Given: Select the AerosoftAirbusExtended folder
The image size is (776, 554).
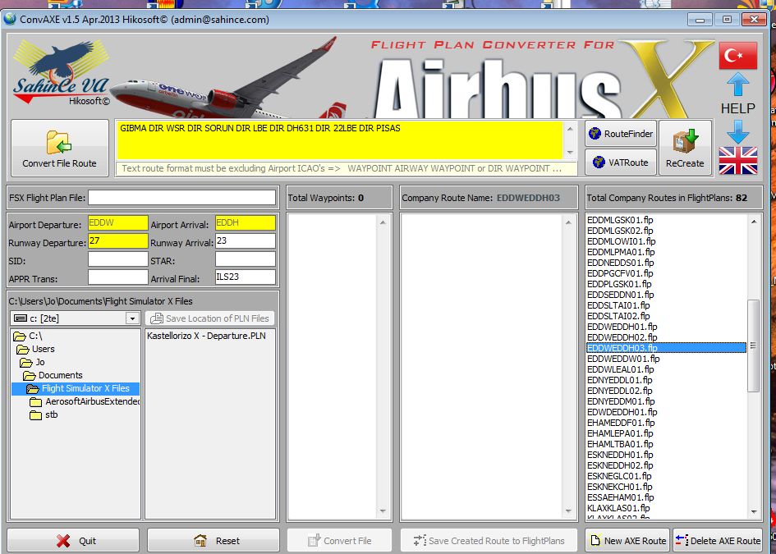Looking at the screenshot, I should point(85,401).
